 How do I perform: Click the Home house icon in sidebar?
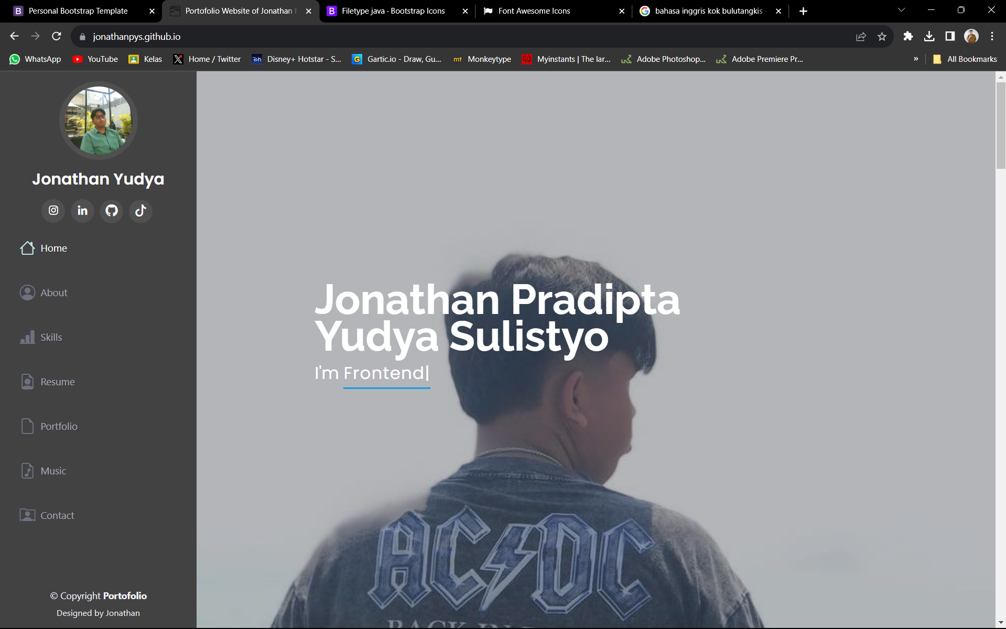(x=27, y=248)
